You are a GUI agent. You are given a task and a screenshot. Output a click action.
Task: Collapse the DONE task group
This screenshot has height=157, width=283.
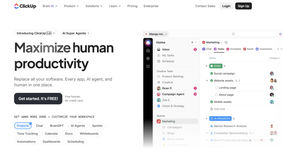206,66
